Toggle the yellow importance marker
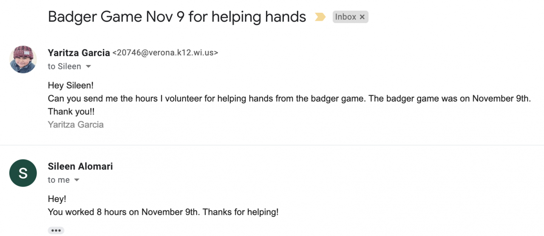 click(x=320, y=17)
